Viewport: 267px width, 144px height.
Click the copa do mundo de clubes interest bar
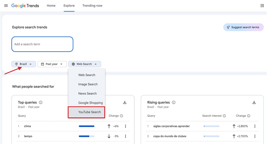pos(212,136)
